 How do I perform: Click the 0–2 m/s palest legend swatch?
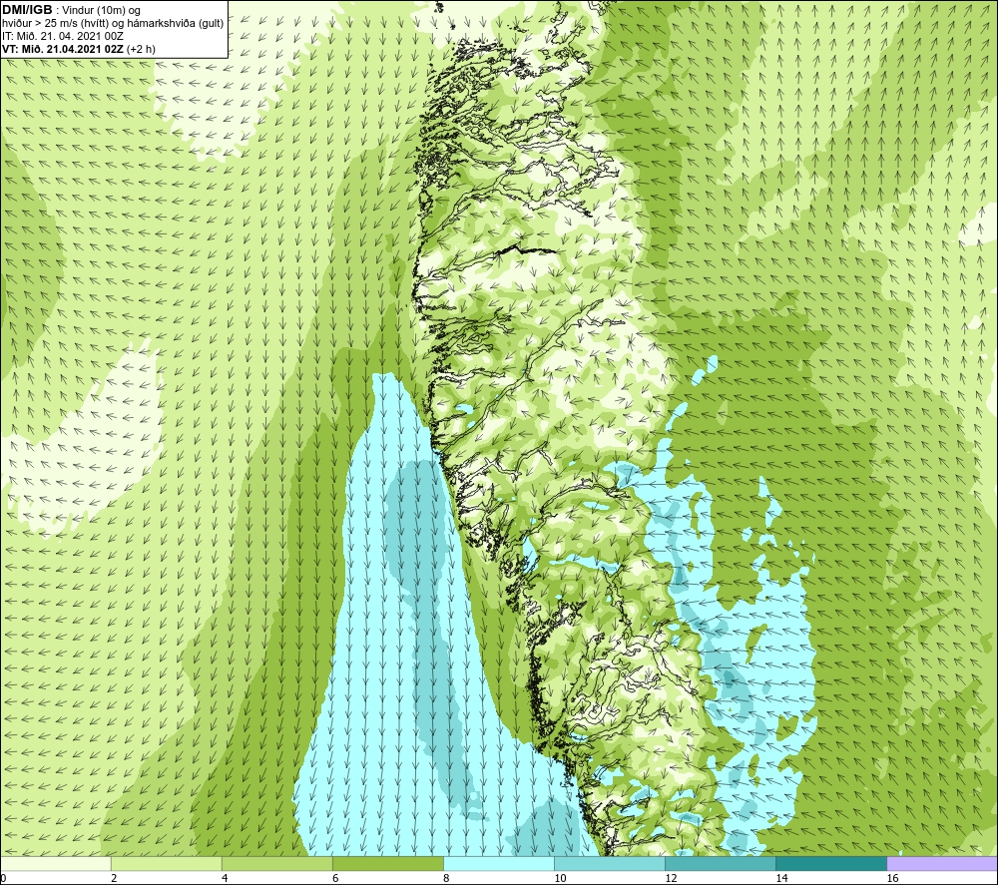56,863
